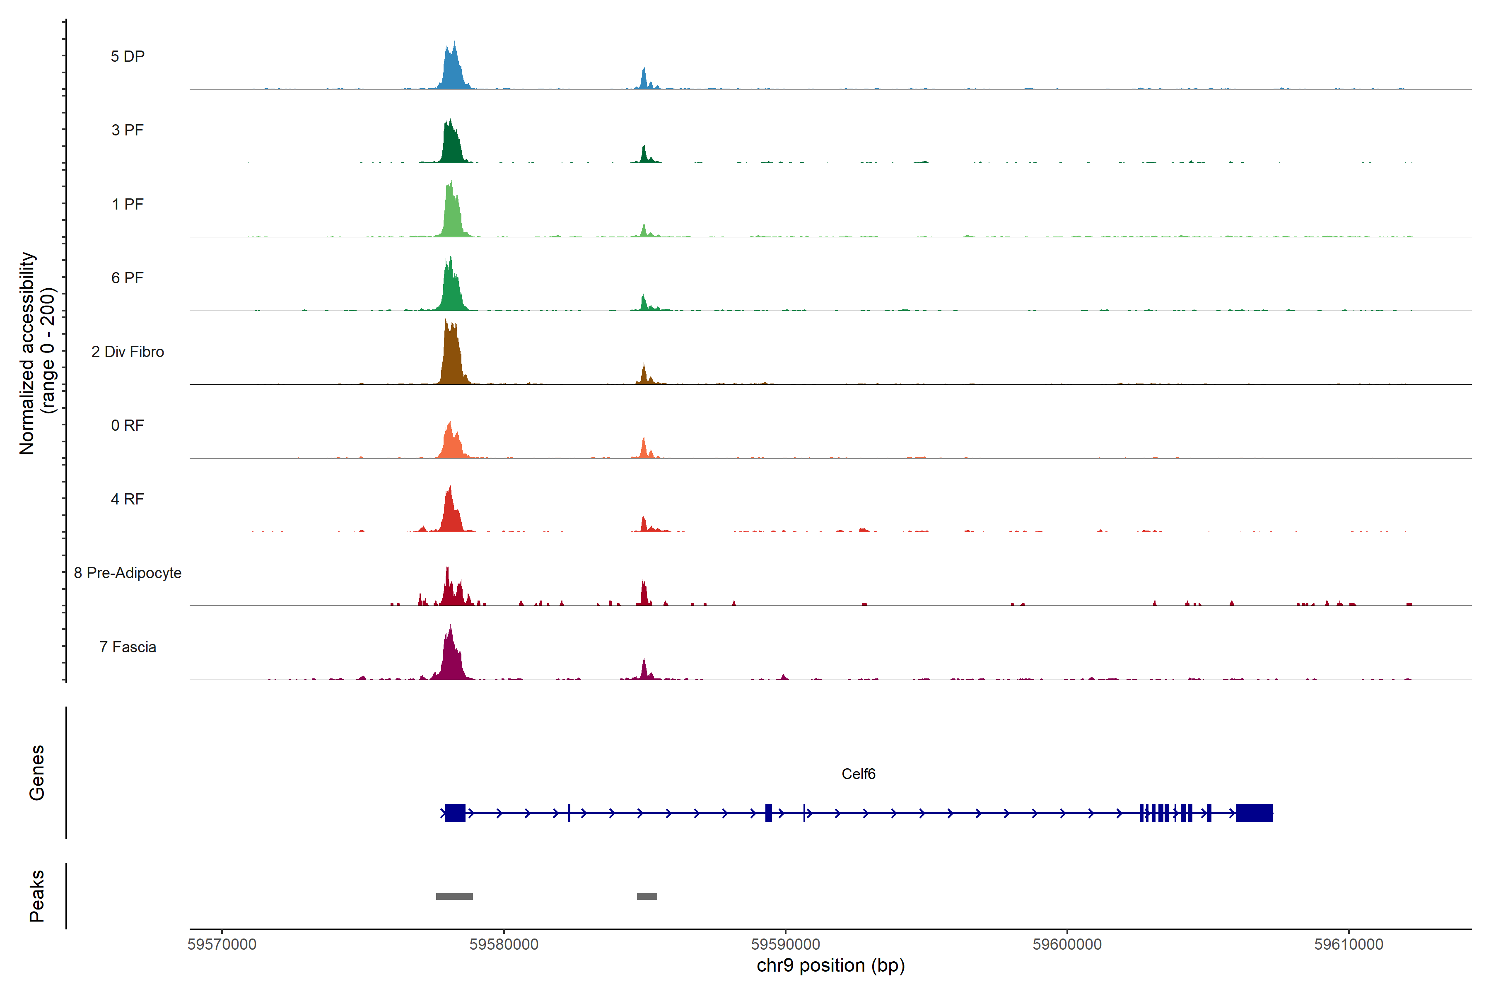Click the first Celf6 exon block
Screen dimensions: 1491x994
pos(455,813)
